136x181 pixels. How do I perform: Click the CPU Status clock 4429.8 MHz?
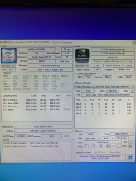tap(31, 110)
